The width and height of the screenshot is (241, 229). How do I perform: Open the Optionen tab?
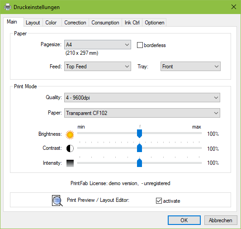(155, 23)
